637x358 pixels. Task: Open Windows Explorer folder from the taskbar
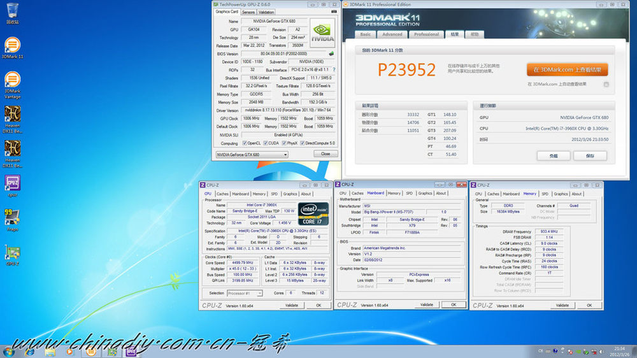[x=50, y=352]
